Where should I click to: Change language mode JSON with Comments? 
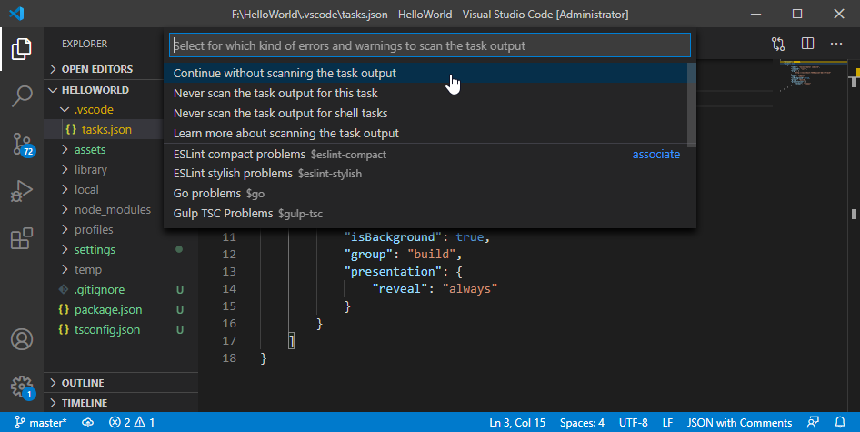[739, 422]
